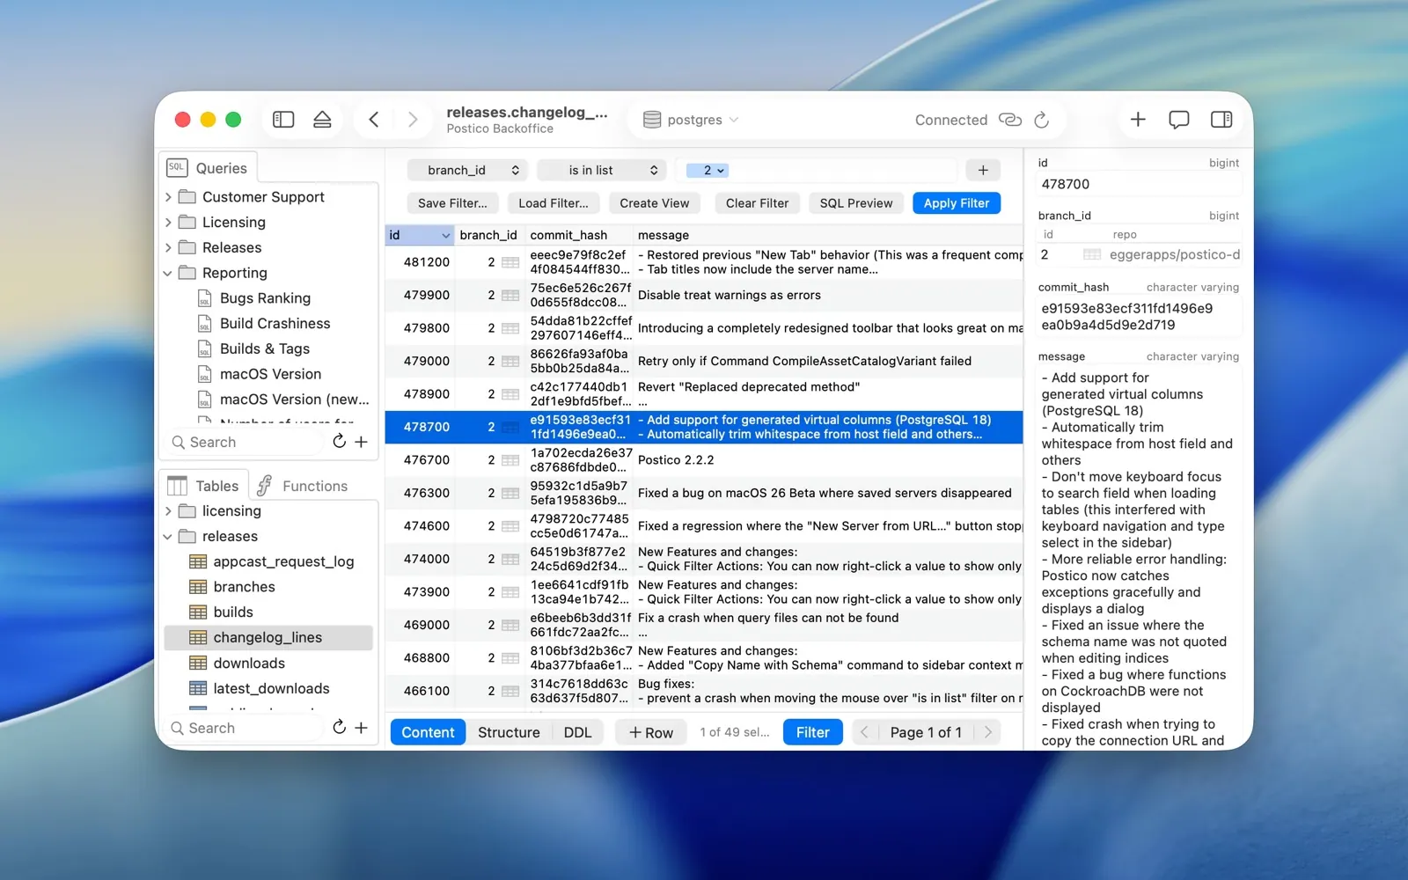Viewport: 1408px width, 880px height.
Task: Expand the licensing schema
Action: [168, 511]
